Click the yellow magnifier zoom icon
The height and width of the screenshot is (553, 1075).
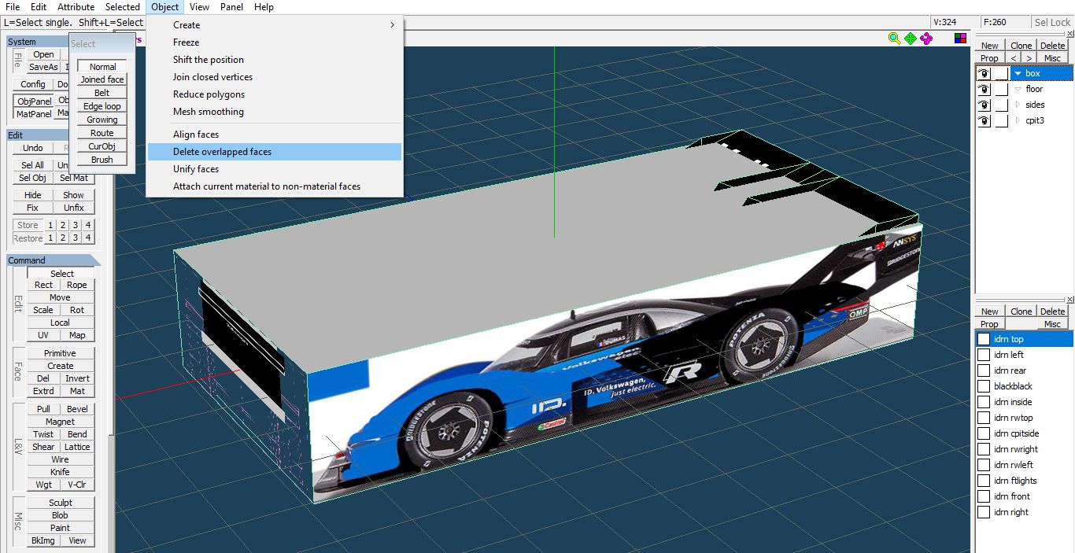894,38
